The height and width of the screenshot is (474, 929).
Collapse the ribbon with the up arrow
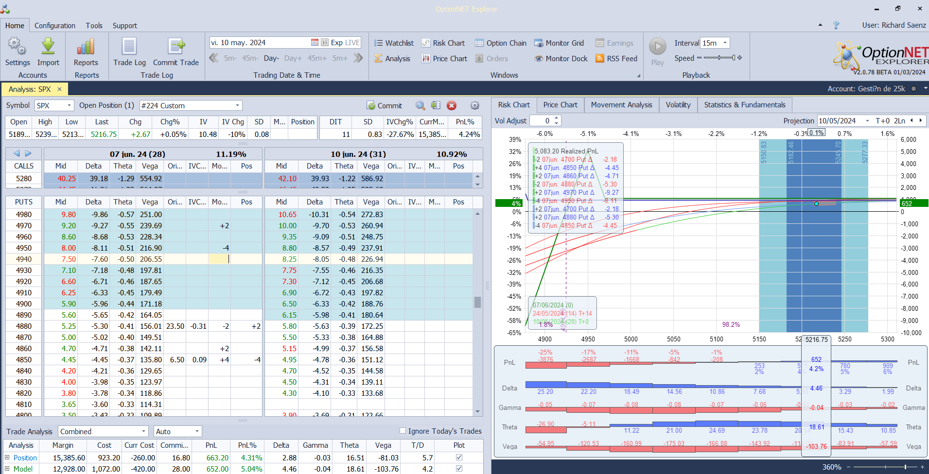pos(821,25)
